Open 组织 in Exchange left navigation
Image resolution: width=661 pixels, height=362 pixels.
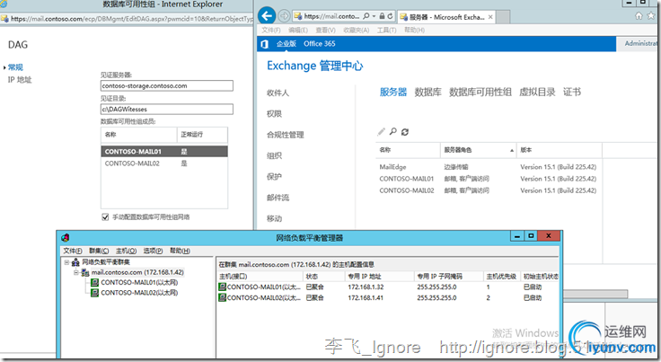point(274,155)
